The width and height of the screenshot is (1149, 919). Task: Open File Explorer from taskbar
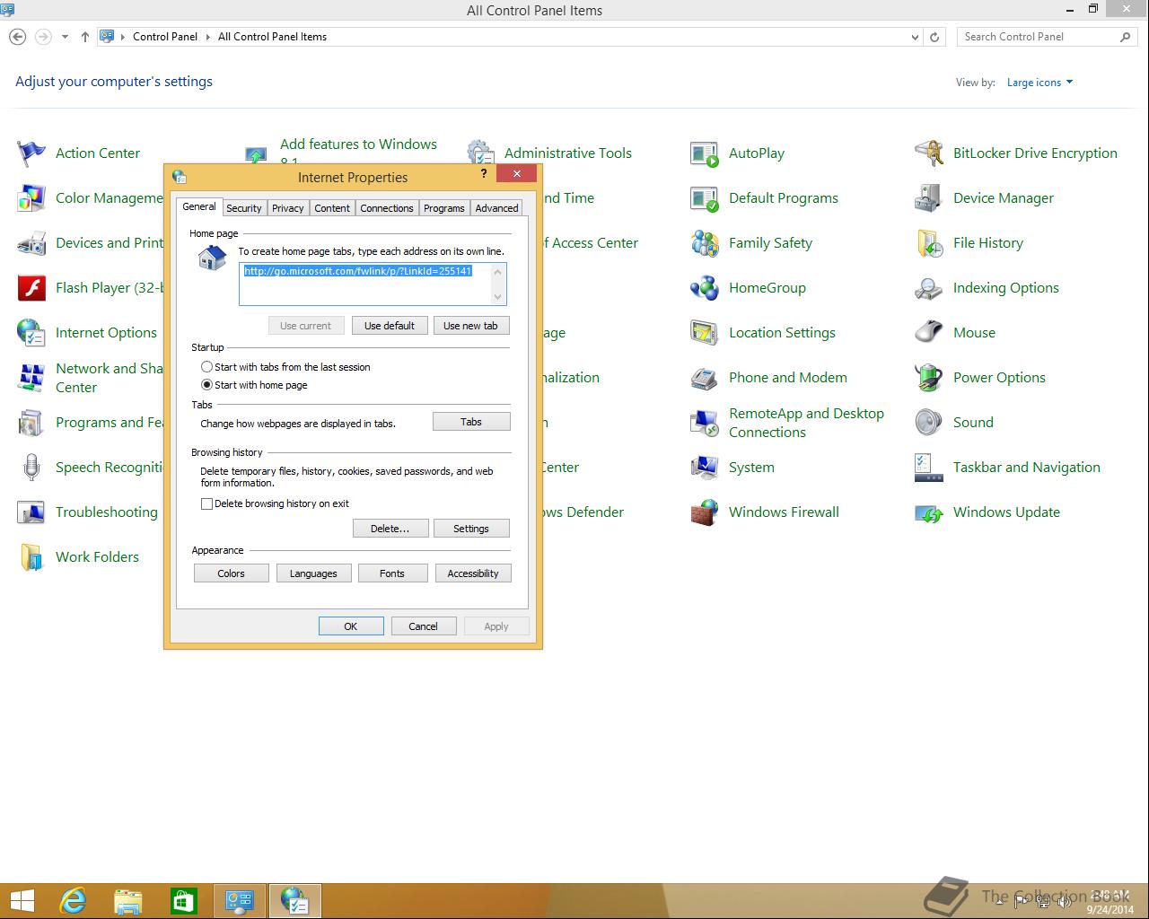(128, 900)
